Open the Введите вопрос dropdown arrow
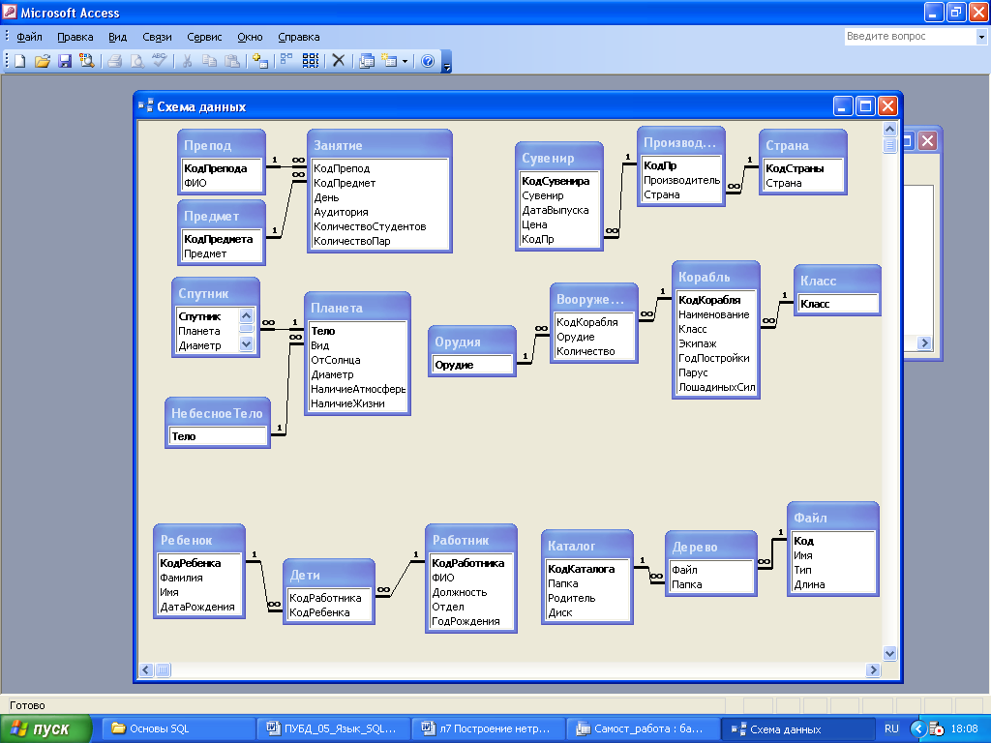Viewport: 991px width, 743px height. click(x=981, y=37)
